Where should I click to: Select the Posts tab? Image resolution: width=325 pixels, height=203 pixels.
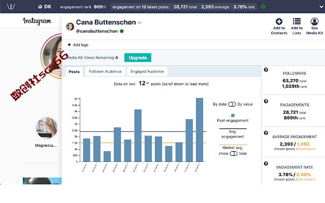tap(74, 72)
